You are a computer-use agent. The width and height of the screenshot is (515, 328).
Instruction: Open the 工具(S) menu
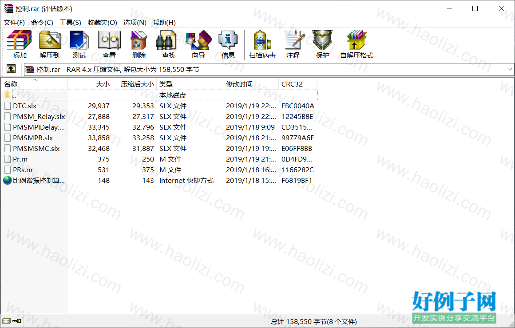point(70,22)
